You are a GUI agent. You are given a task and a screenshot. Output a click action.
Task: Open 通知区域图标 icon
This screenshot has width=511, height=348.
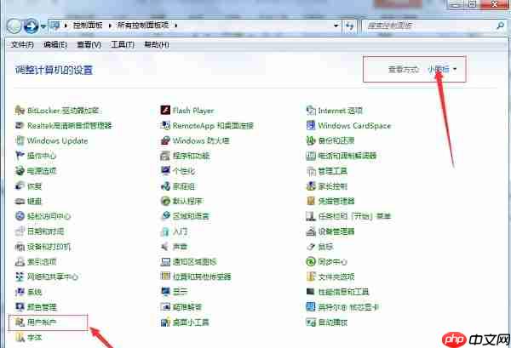tap(165, 261)
